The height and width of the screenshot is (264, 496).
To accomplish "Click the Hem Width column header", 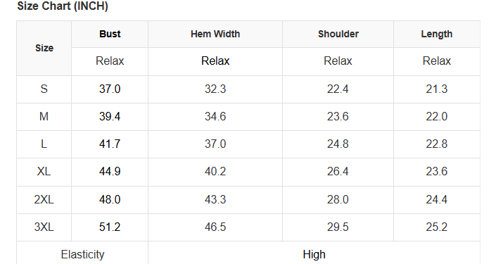I will click(215, 34).
